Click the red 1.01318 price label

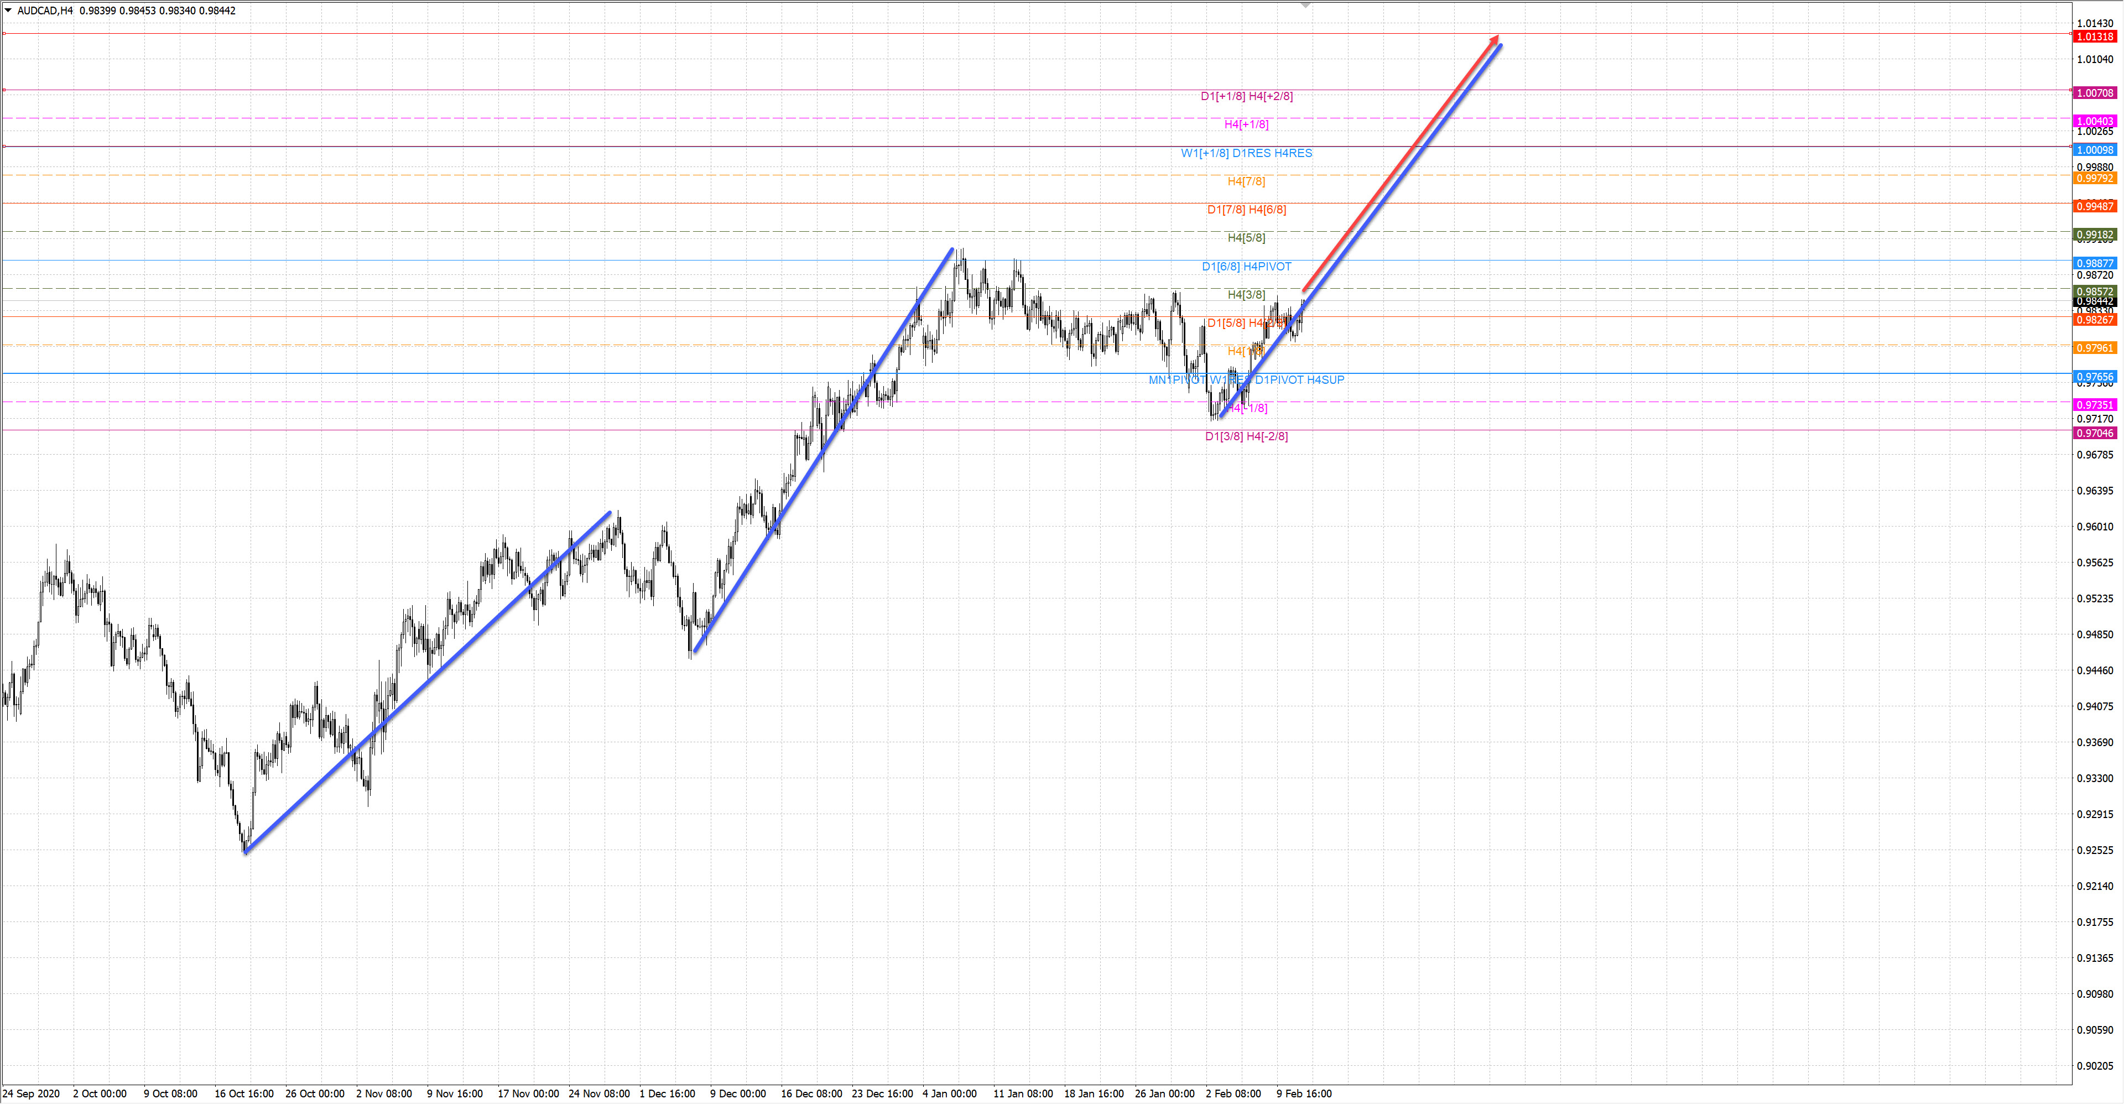[2094, 37]
